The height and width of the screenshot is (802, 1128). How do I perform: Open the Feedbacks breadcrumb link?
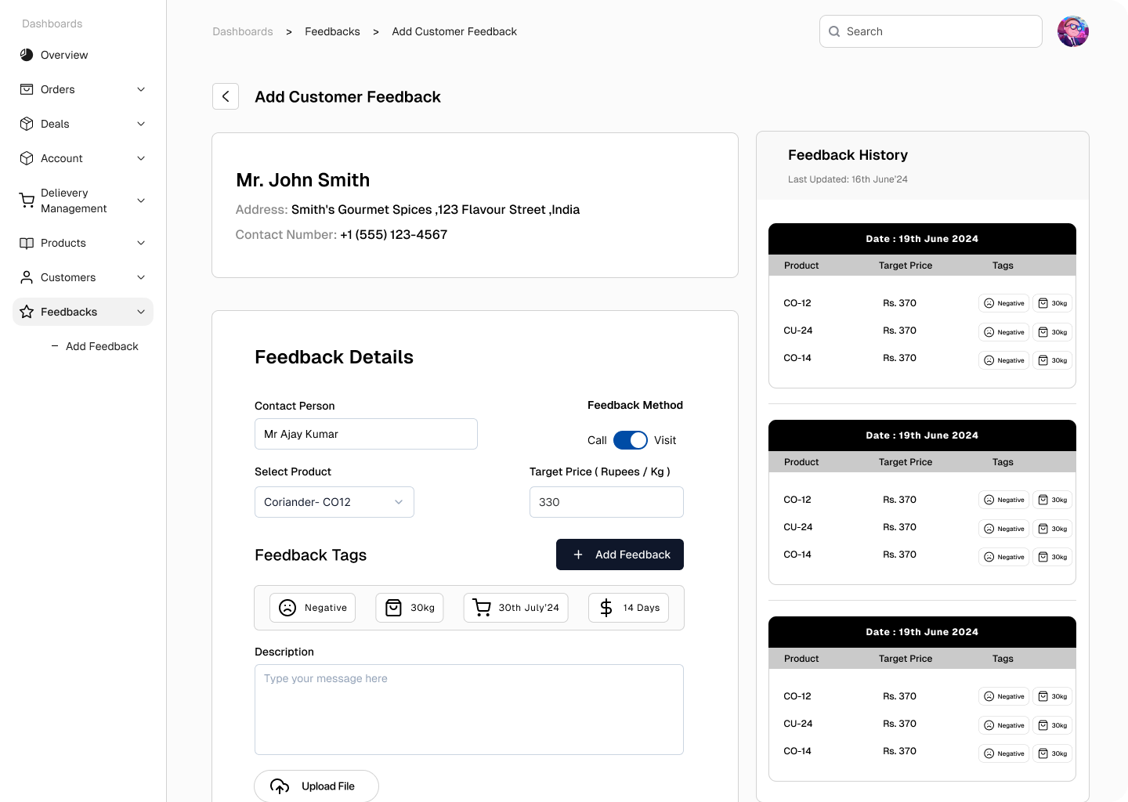pos(332,31)
